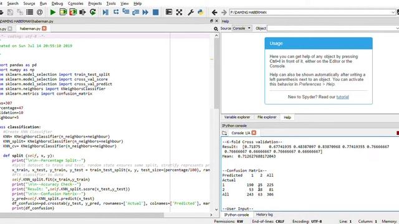Open the Tools menu

111,4
